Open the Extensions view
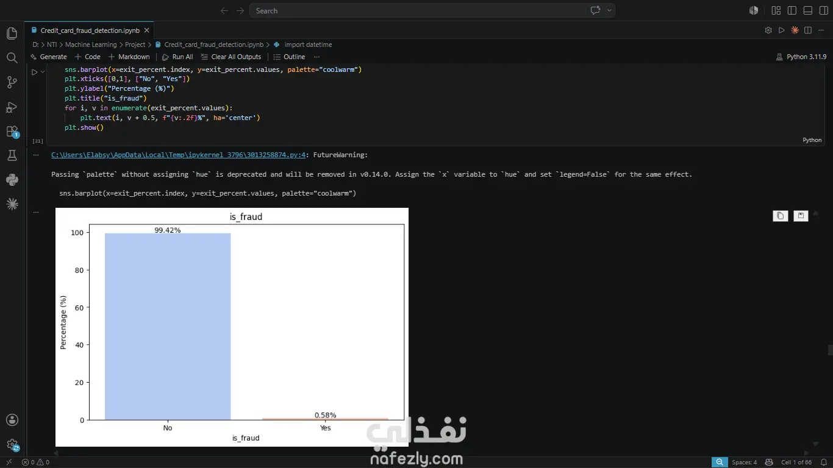 click(x=12, y=132)
